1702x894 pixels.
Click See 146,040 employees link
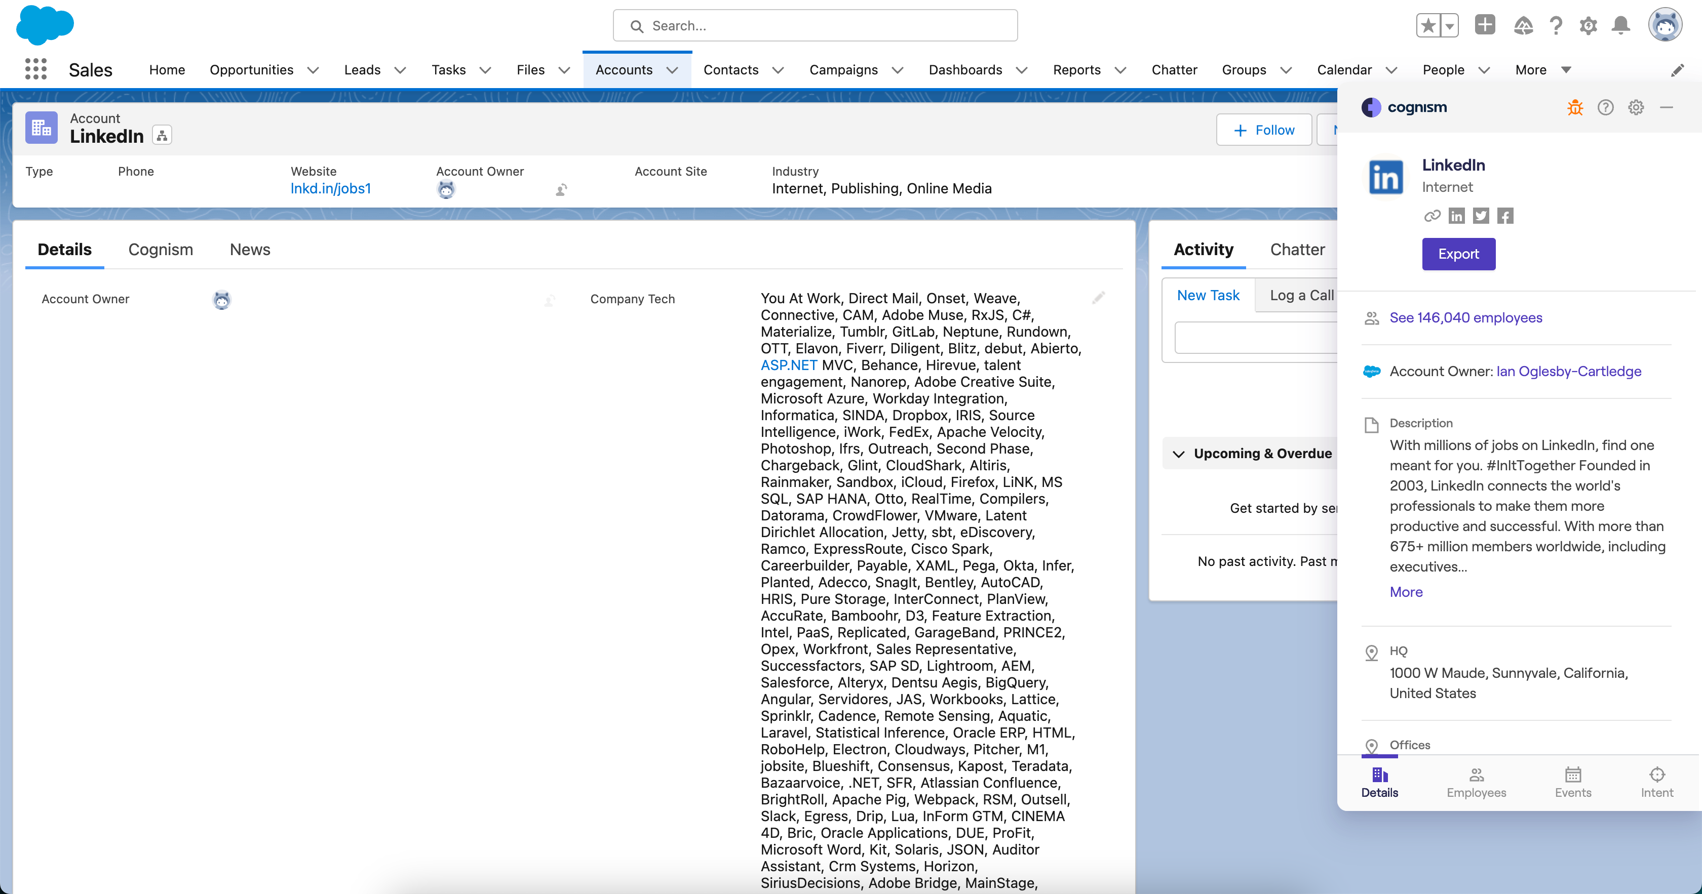click(1465, 317)
